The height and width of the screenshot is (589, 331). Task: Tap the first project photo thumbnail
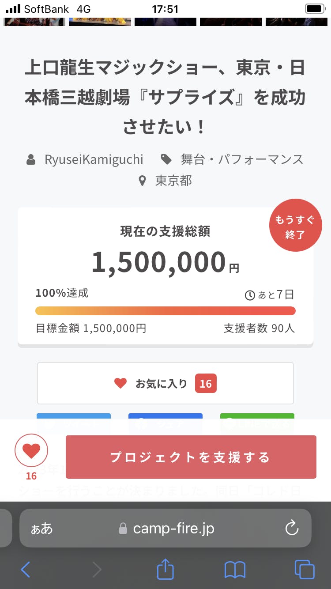pyautogui.click(x=34, y=22)
